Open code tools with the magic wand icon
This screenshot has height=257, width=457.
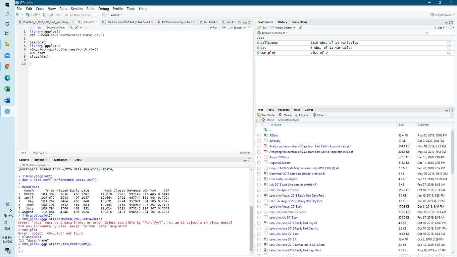click(x=76, y=27)
